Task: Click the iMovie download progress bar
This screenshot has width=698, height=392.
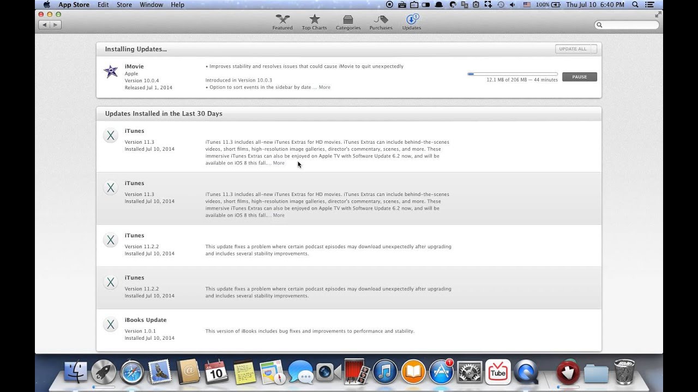Action: (x=513, y=73)
